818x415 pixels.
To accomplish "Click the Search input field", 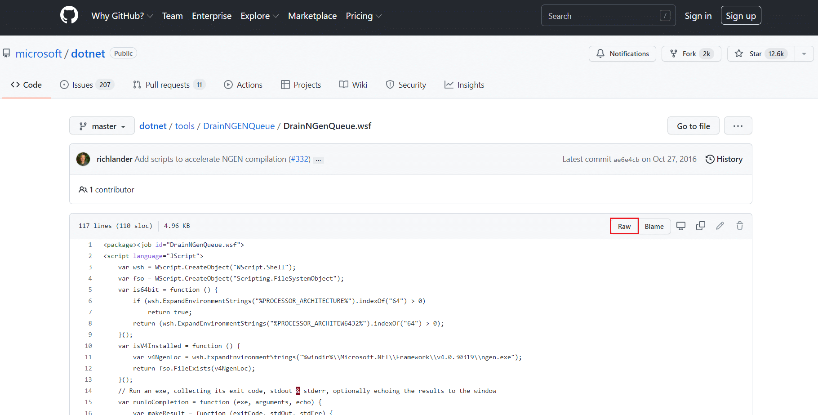I will point(602,16).
